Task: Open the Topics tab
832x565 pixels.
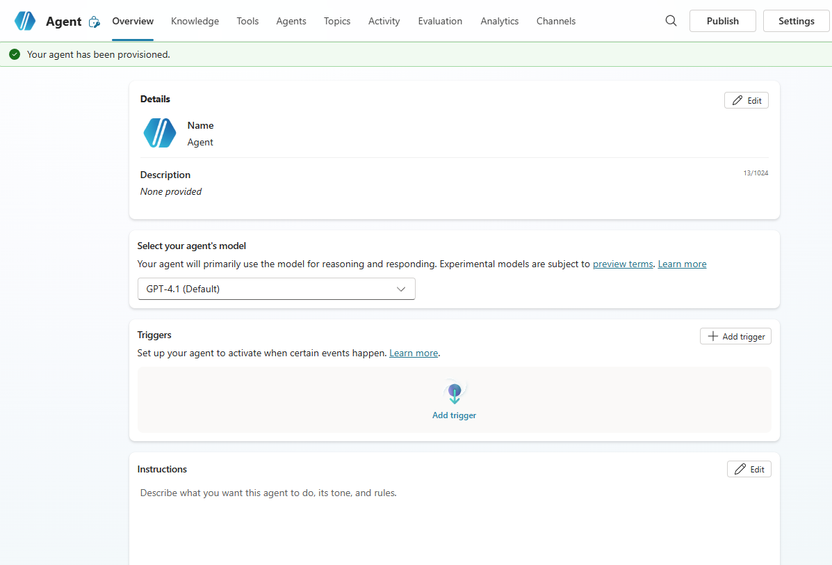Action: (337, 21)
